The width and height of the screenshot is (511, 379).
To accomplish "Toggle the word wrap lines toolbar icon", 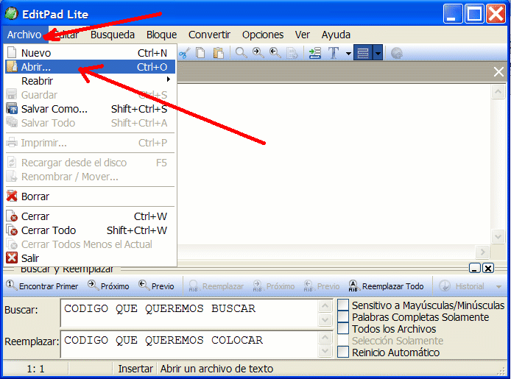I will pyautogui.click(x=363, y=53).
